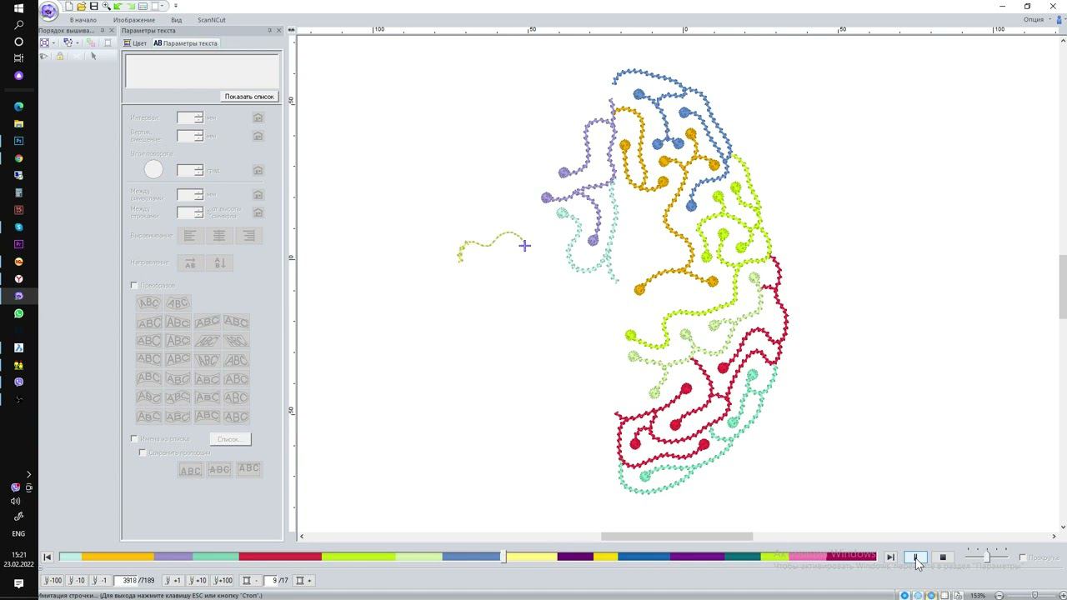The image size is (1067, 600).
Task: Step forward 1 stitch
Action: click(173, 580)
